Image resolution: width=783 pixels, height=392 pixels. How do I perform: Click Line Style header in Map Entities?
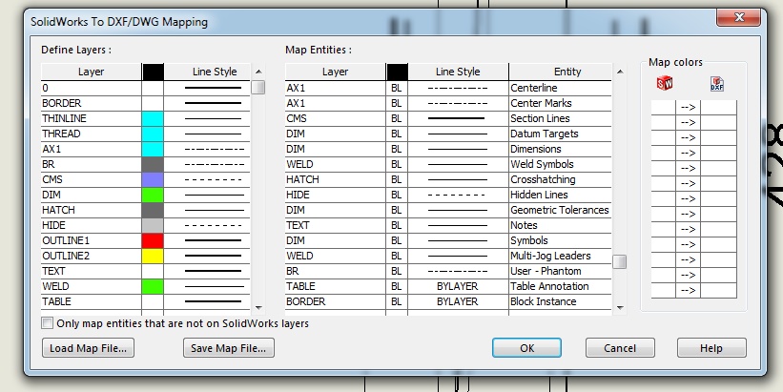coord(458,72)
